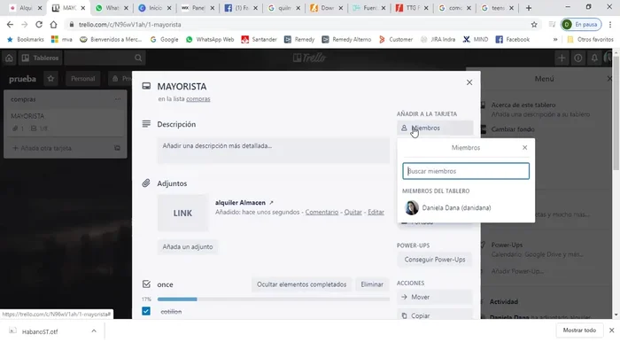Click Añada un adjunto button
Viewport: 620px width, 342px height.
click(x=188, y=246)
